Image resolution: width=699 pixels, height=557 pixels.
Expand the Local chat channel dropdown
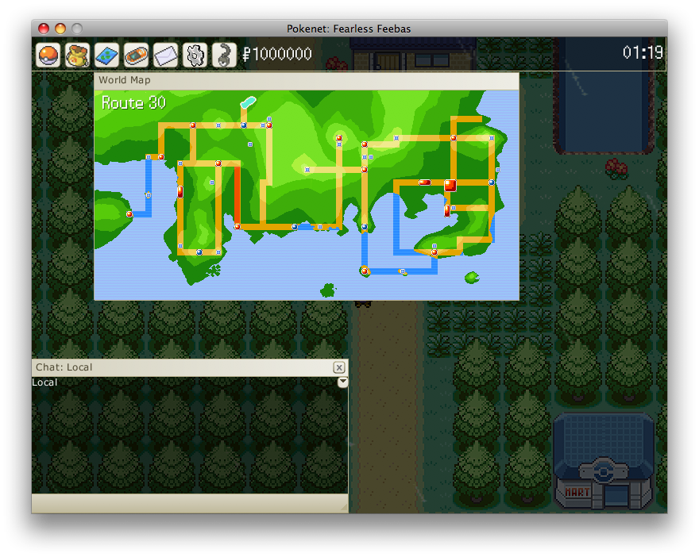(x=343, y=382)
